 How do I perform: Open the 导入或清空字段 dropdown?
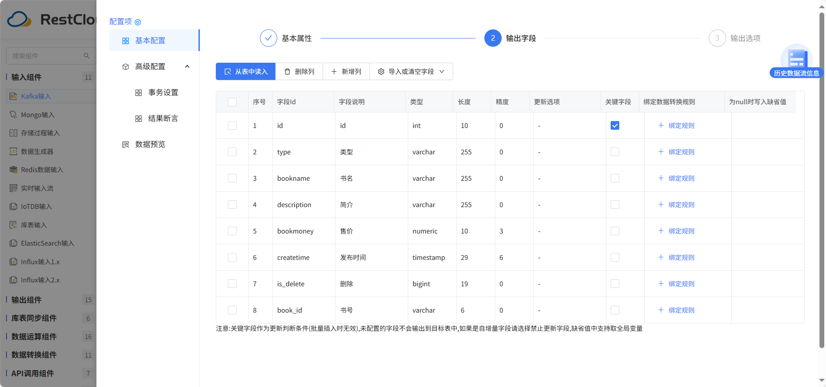(411, 71)
